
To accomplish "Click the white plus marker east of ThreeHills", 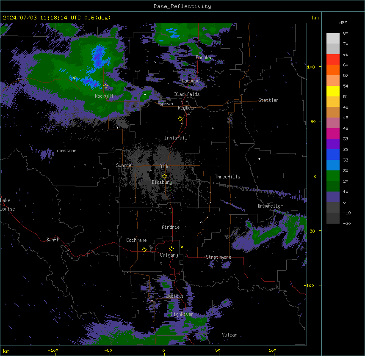I will (259, 159).
